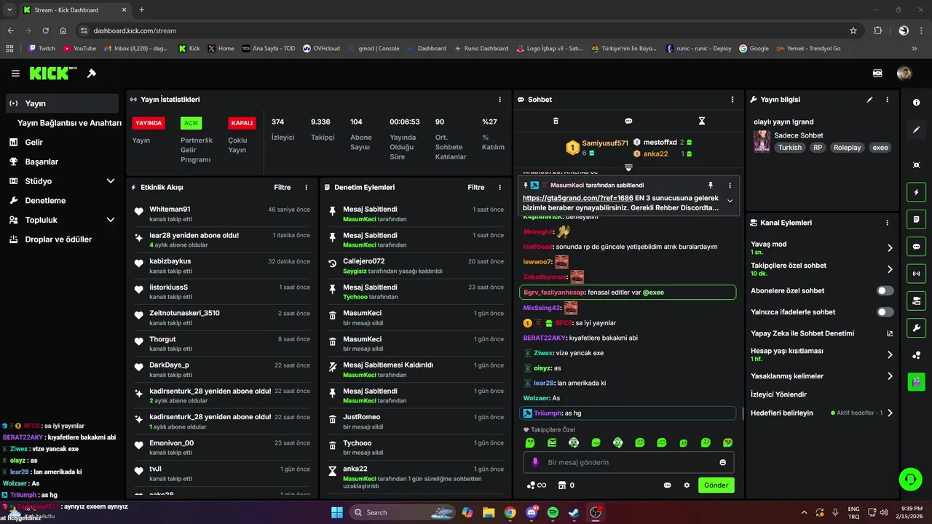Open the Yayın bilgisi three-dot menu
The width and height of the screenshot is (932, 524).
887,100
